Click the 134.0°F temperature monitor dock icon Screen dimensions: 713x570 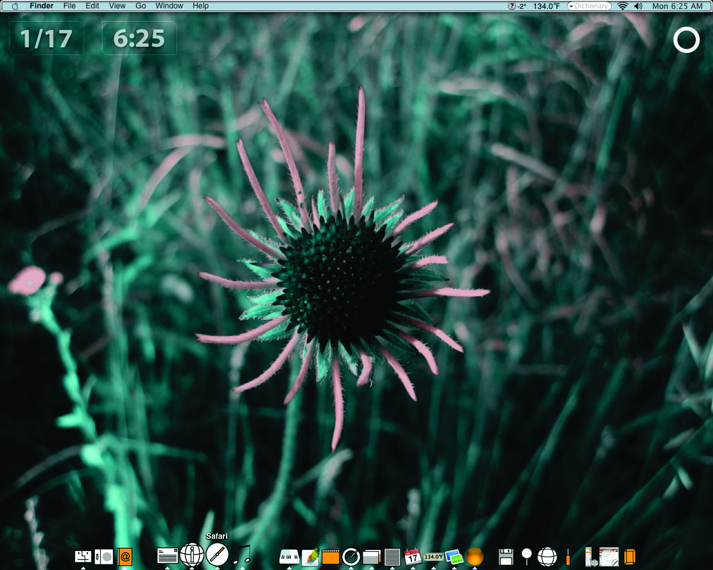(433, 556)
